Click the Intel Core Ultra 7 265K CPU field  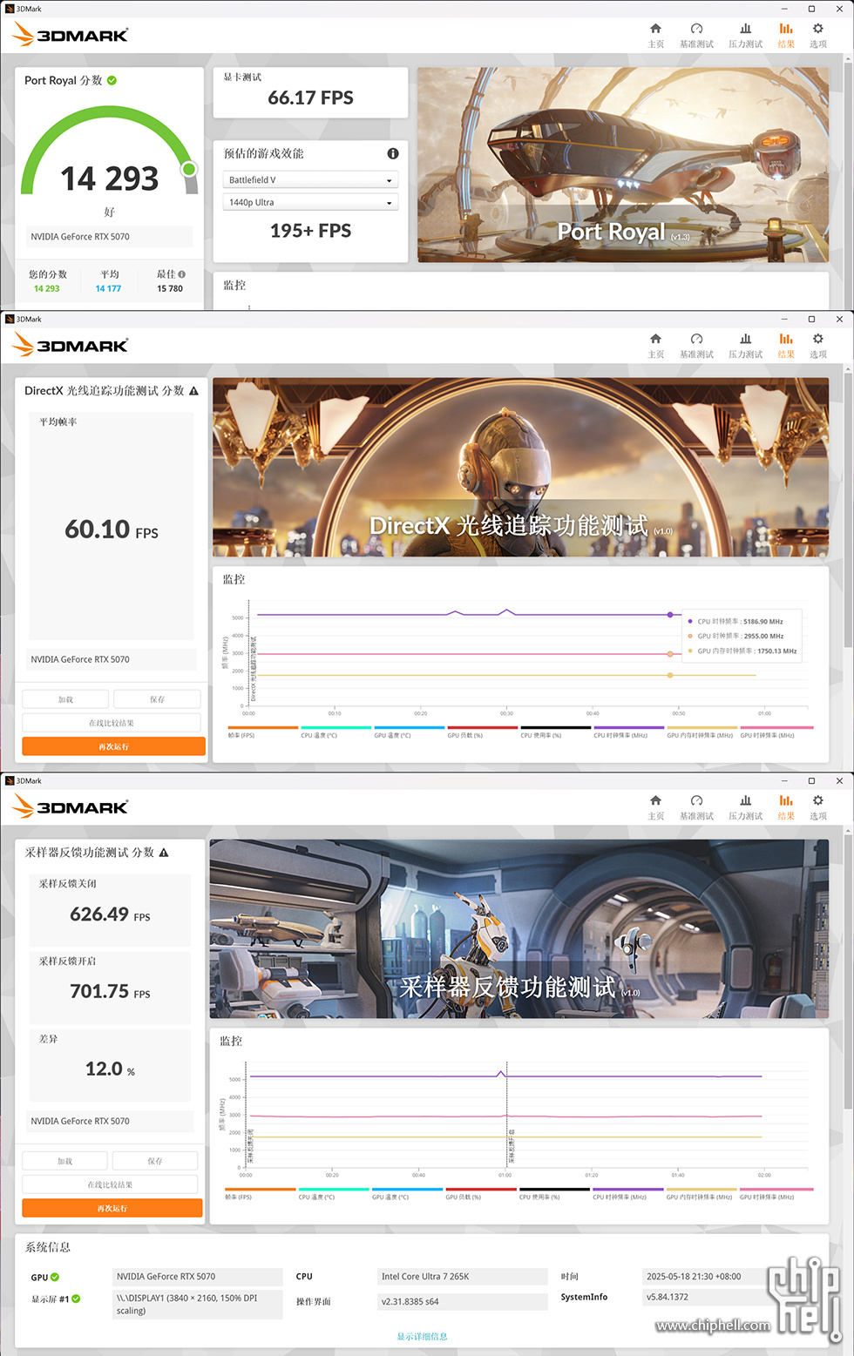pos(464,1277)
